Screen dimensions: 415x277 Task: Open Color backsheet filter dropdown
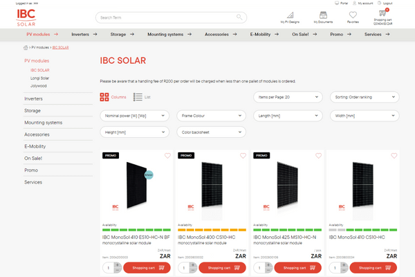click(211, 132)
